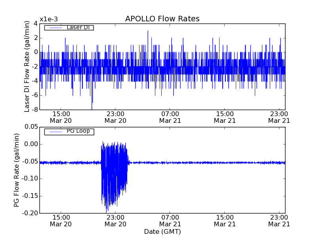The height and width of the screenshot is (237, 317).
Task: Click '07:00 Mar 21' tick under Laser DI plot
Action: point(170,117)
